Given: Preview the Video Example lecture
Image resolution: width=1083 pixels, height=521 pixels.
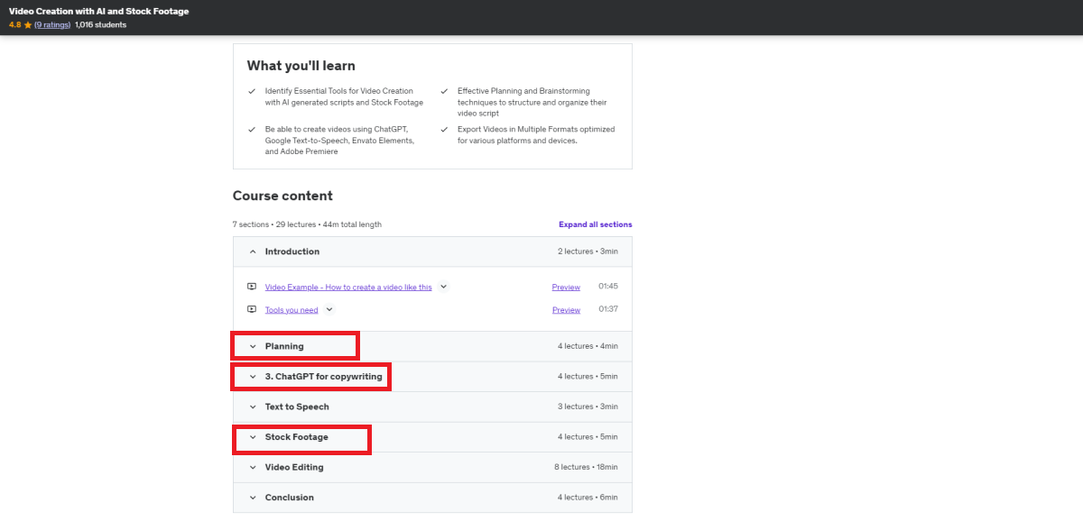Looking at the screenshot, I should click(x=566, y=287).
